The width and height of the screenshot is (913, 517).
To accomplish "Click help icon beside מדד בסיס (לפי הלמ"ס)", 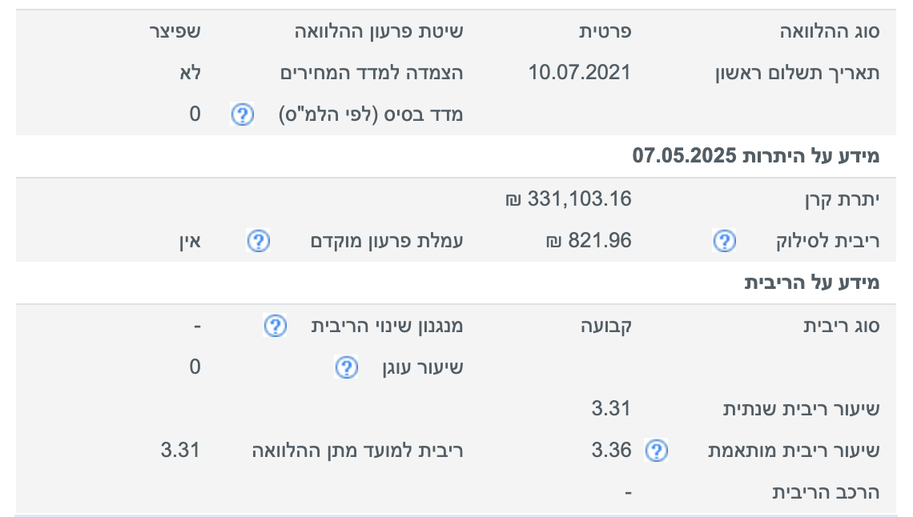I will click(x=242, y=114).
